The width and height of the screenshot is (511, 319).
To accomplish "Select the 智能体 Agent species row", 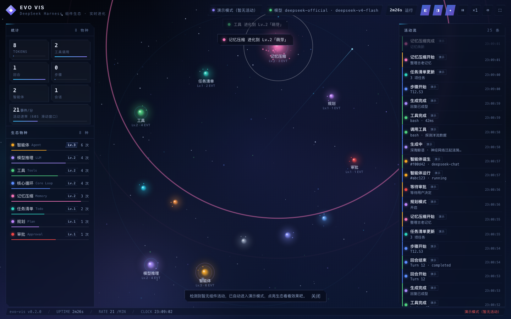I will click(50, 145).
